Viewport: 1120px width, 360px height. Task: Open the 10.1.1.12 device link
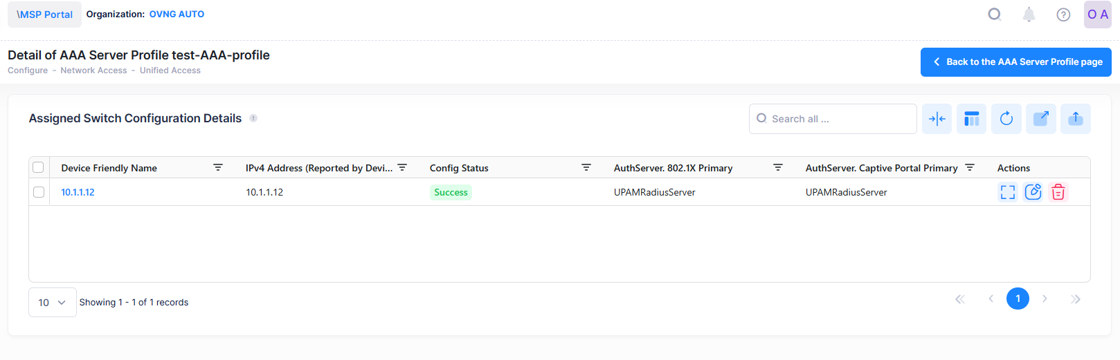click(x=78, y=192)
